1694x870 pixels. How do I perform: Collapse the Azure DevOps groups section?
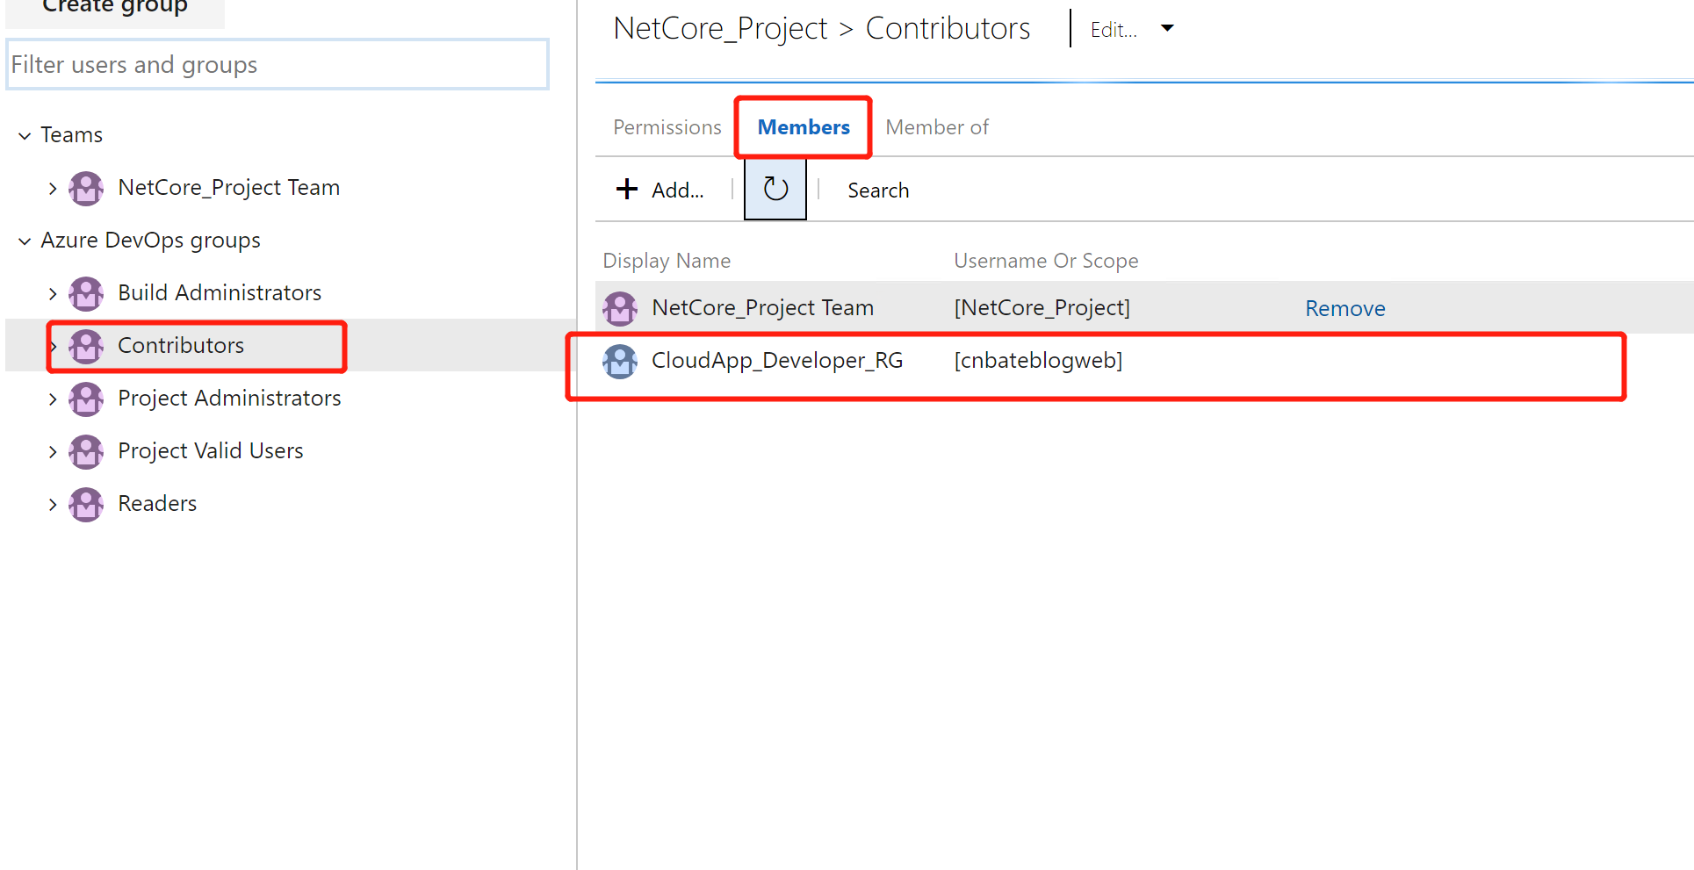coord(25,241)
